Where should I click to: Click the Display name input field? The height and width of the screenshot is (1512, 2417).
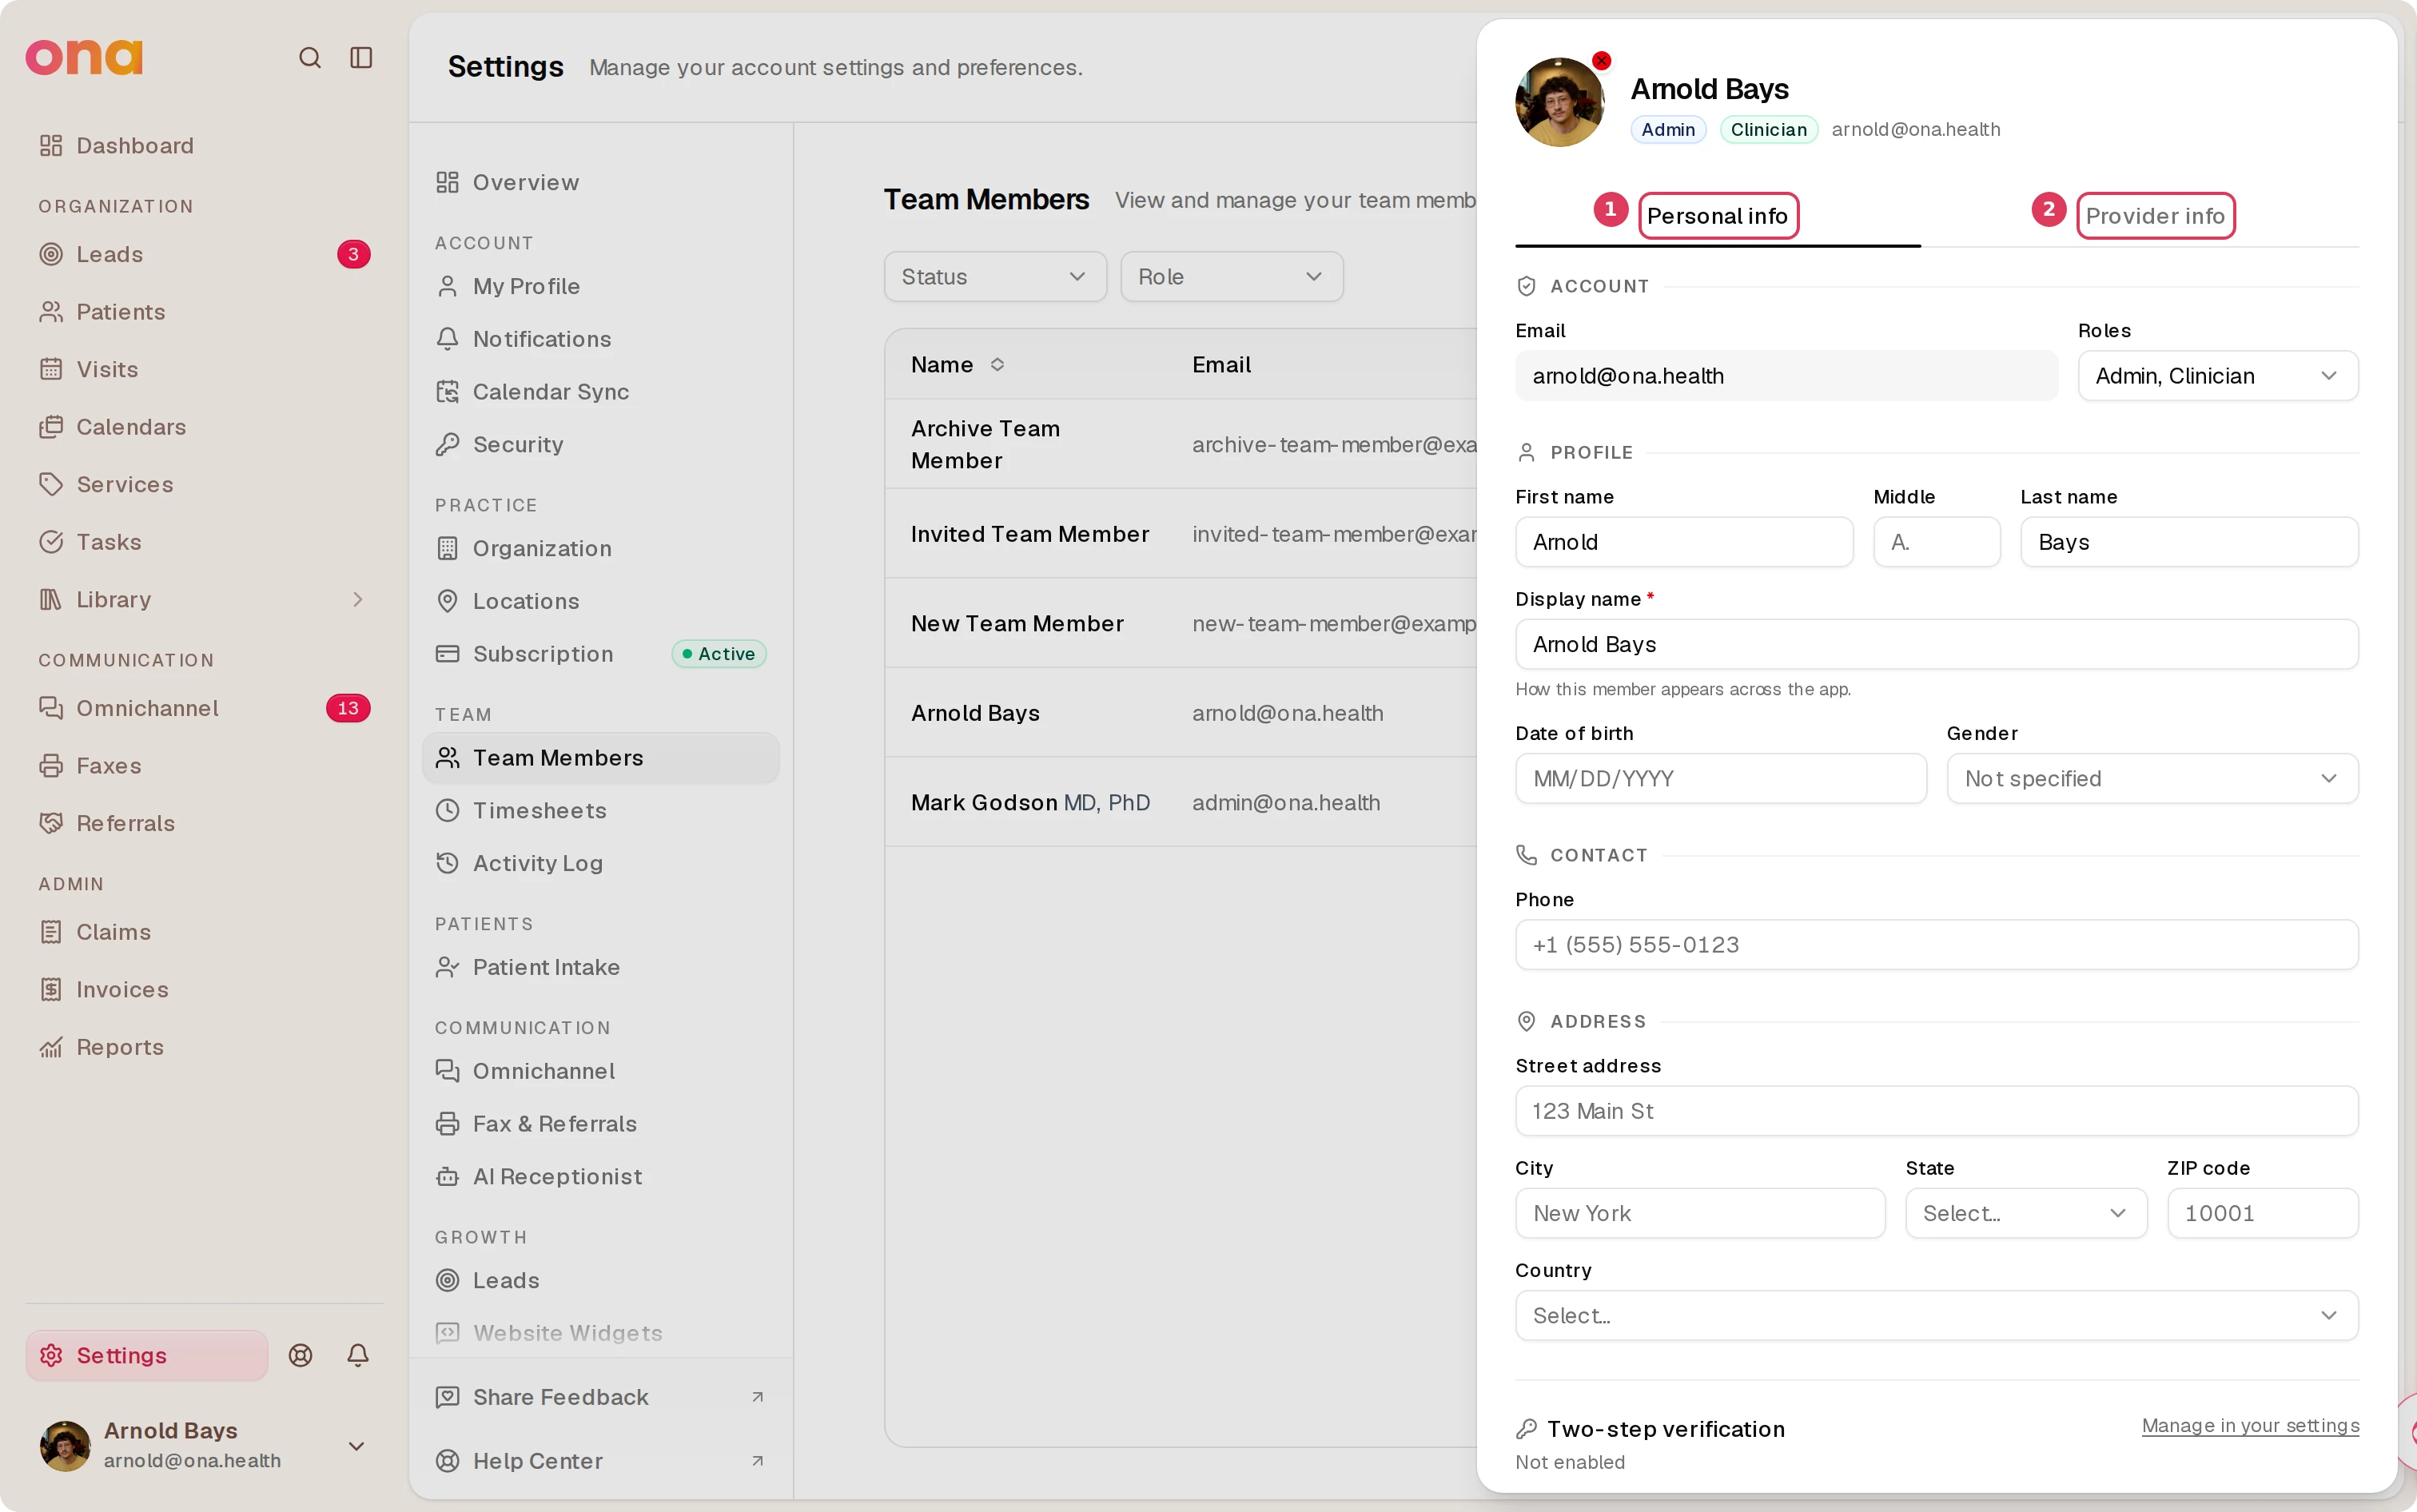tap(1936, 644)
